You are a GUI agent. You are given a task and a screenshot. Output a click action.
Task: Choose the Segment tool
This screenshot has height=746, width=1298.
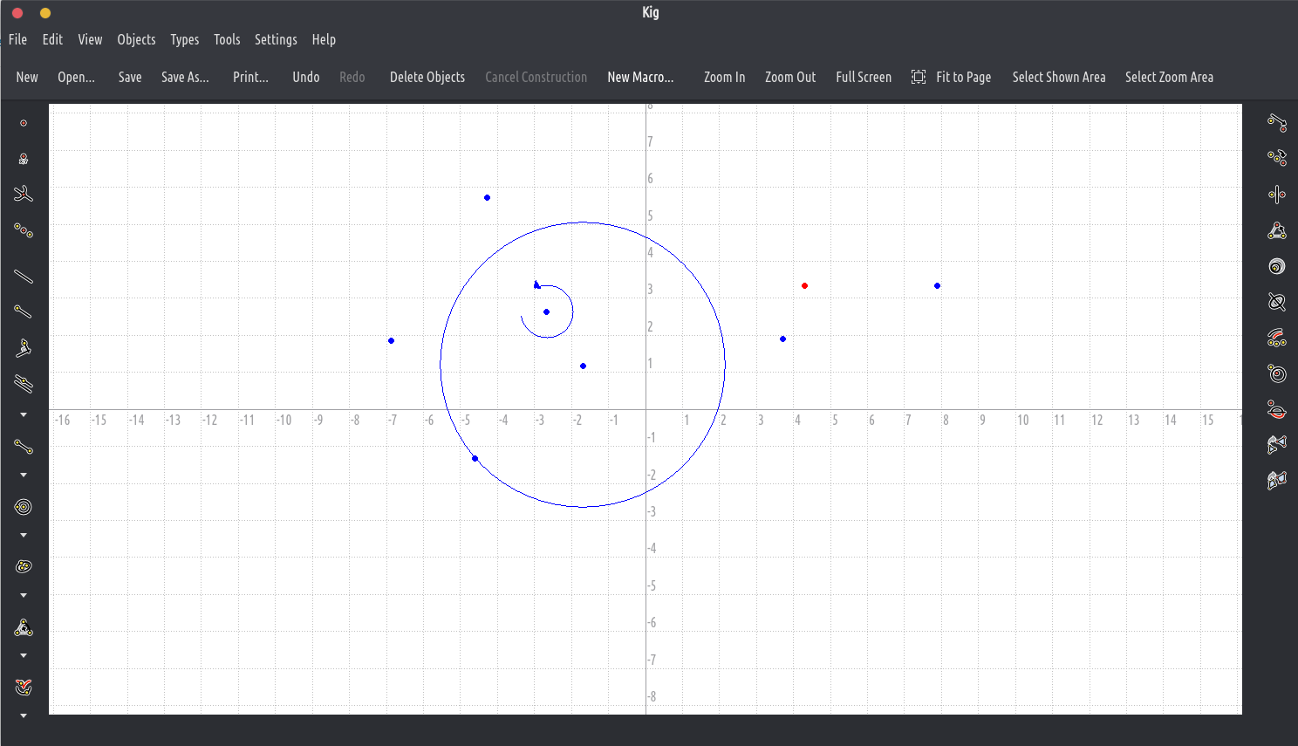point(24,447)
